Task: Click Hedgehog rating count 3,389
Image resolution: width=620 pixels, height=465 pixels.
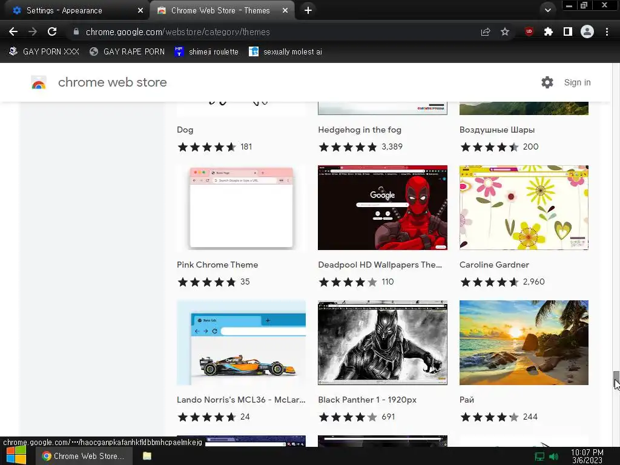Action: [392, 147]
